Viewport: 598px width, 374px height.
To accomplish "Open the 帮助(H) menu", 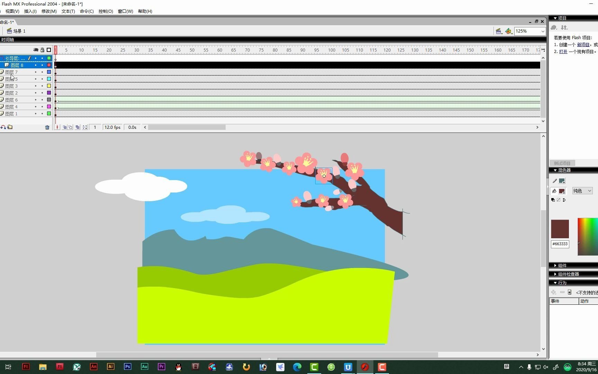I will coord(145,11).
